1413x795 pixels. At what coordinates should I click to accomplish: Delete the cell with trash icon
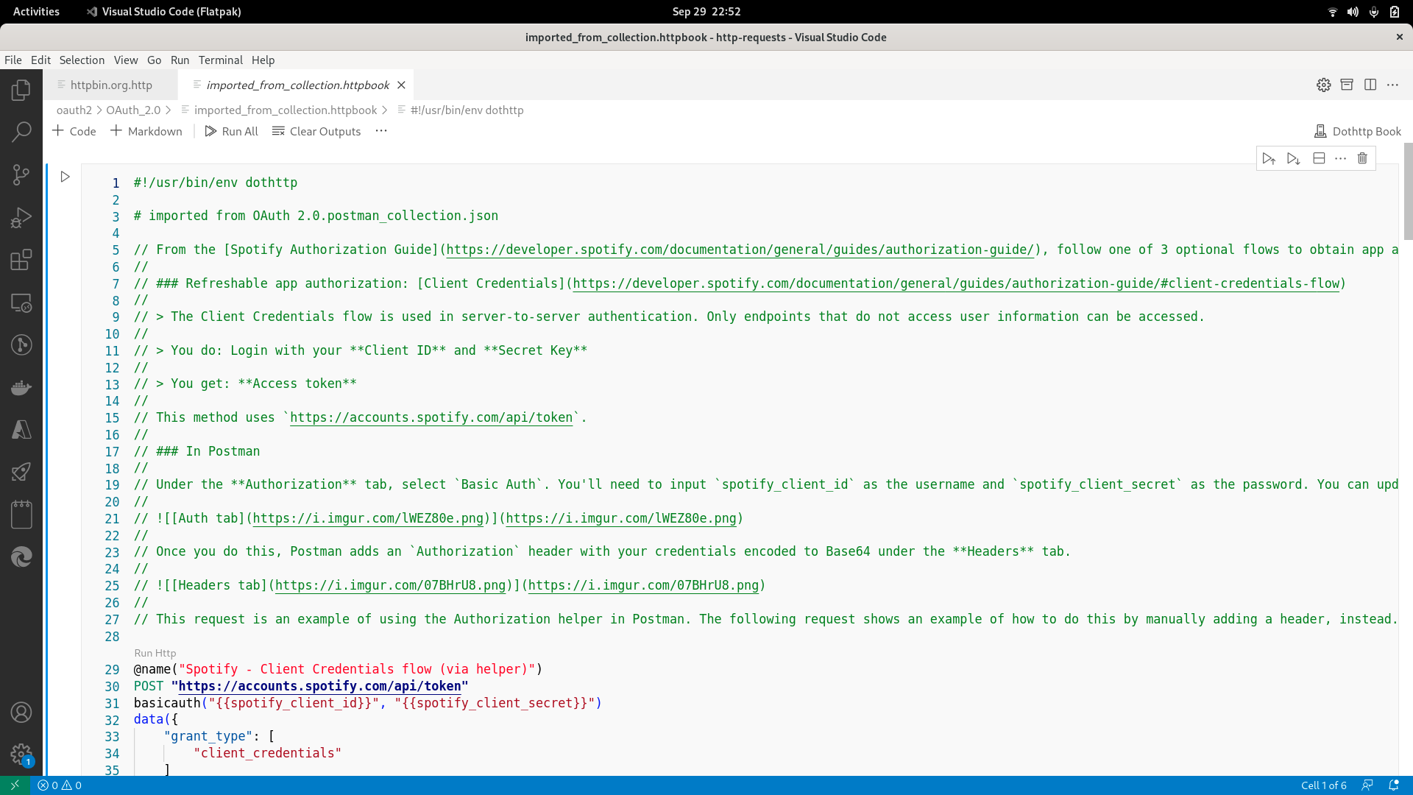click(x=1362, y=158)
